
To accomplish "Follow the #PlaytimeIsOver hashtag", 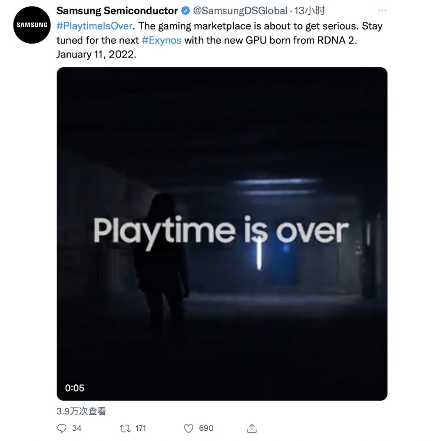I will 94,26.
